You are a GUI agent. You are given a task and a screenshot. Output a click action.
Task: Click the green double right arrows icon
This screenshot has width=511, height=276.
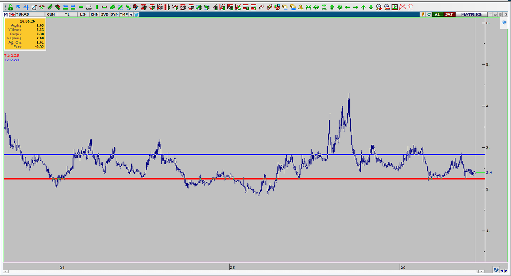click(73, 7)
